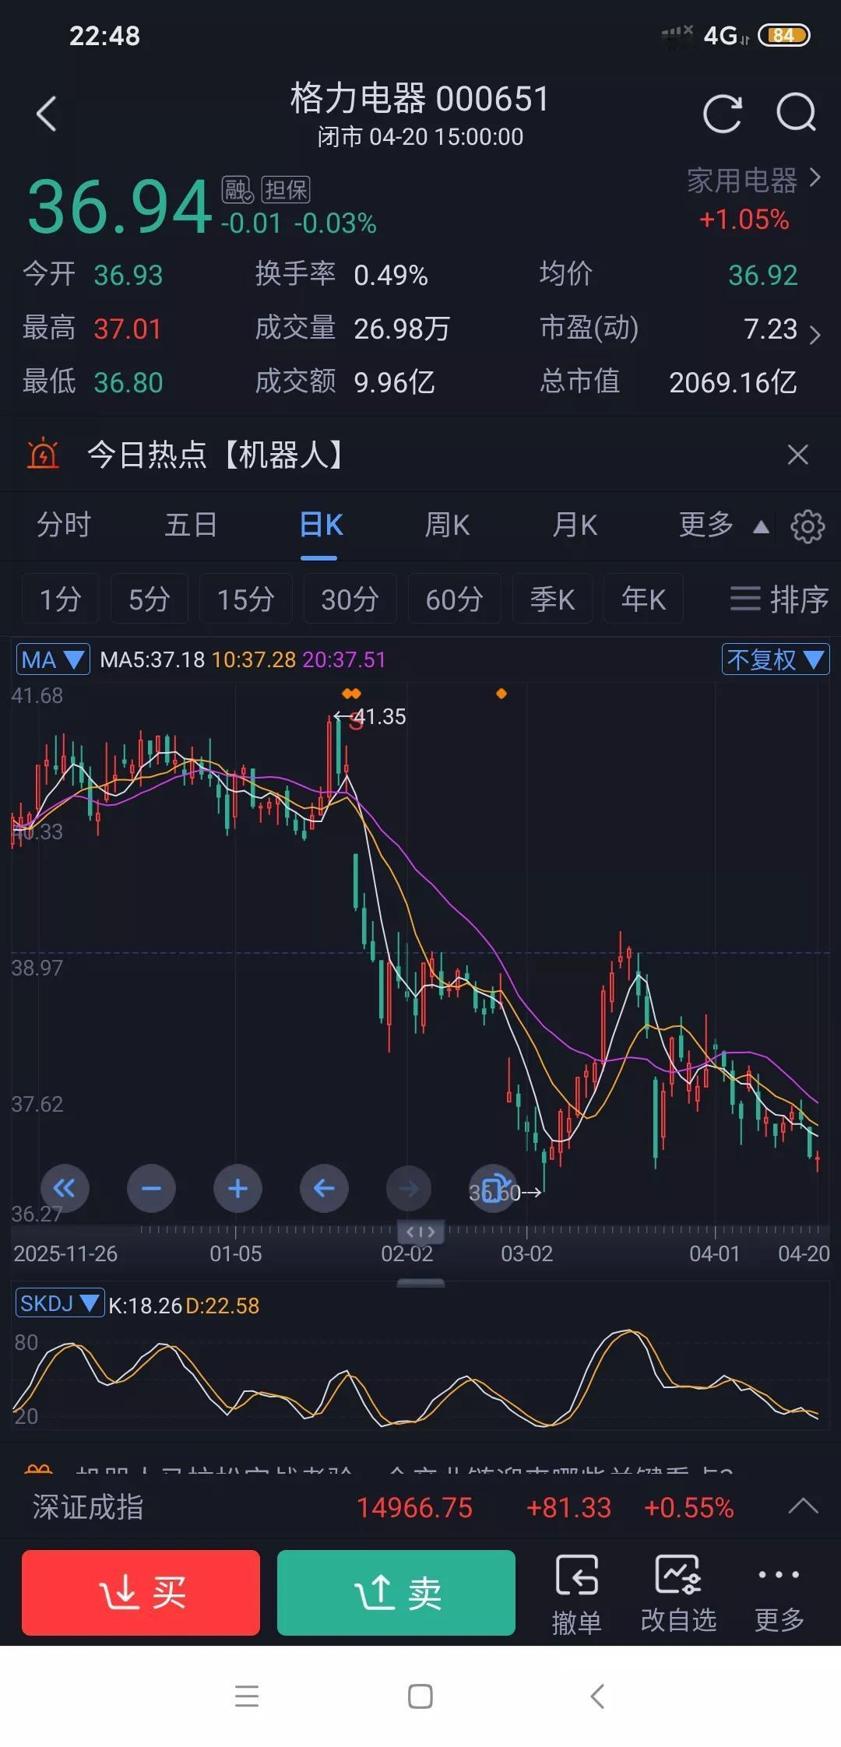Tap the panel resize handle below dates
Viewport: 841px width, 1747px height.
pos(421,1282)
